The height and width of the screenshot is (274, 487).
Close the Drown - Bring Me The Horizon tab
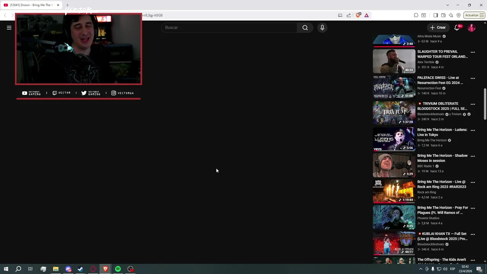[x=58, y=5]
